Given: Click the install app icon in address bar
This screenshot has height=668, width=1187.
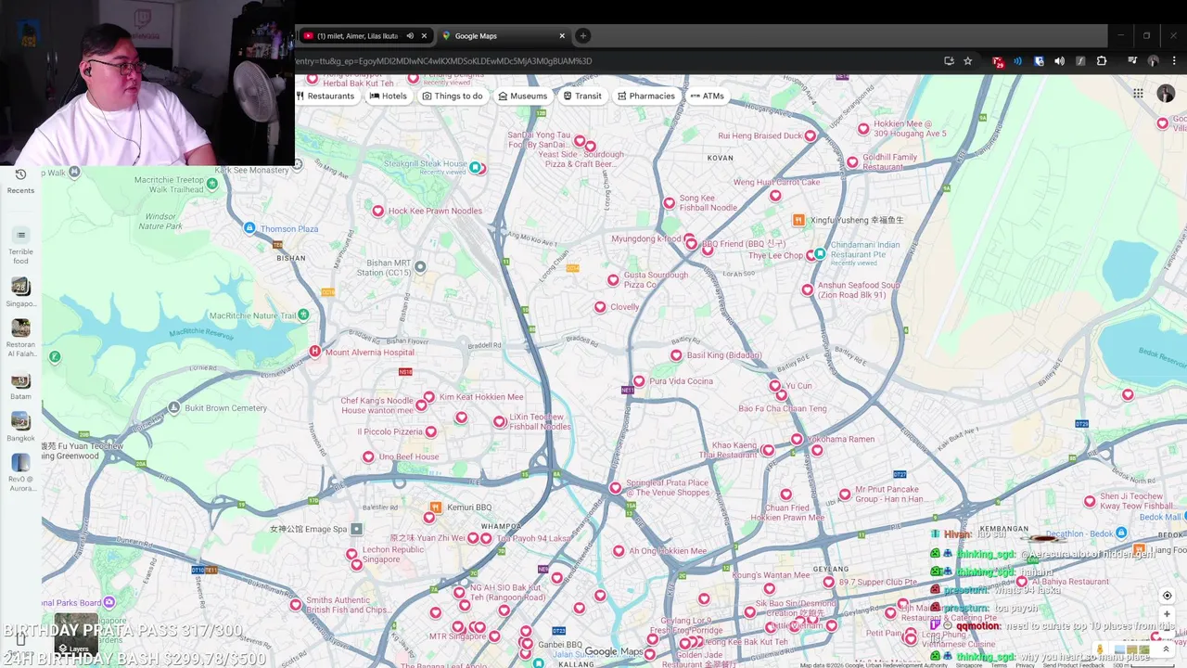Looking at the screenshot, I should click(x=949, y=61).
